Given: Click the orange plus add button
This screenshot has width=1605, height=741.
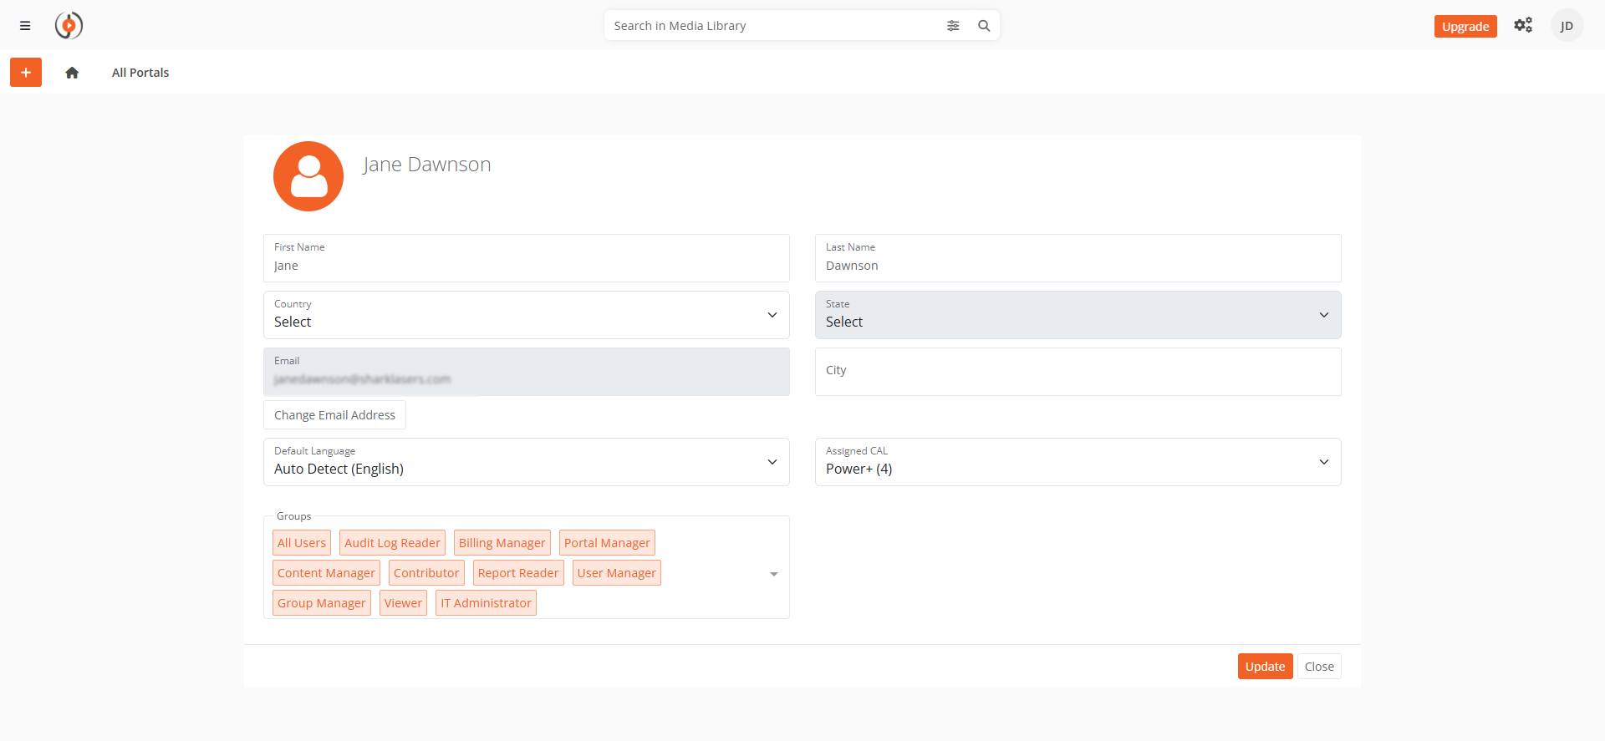Looking at the screenshot, I should point(26,73).
